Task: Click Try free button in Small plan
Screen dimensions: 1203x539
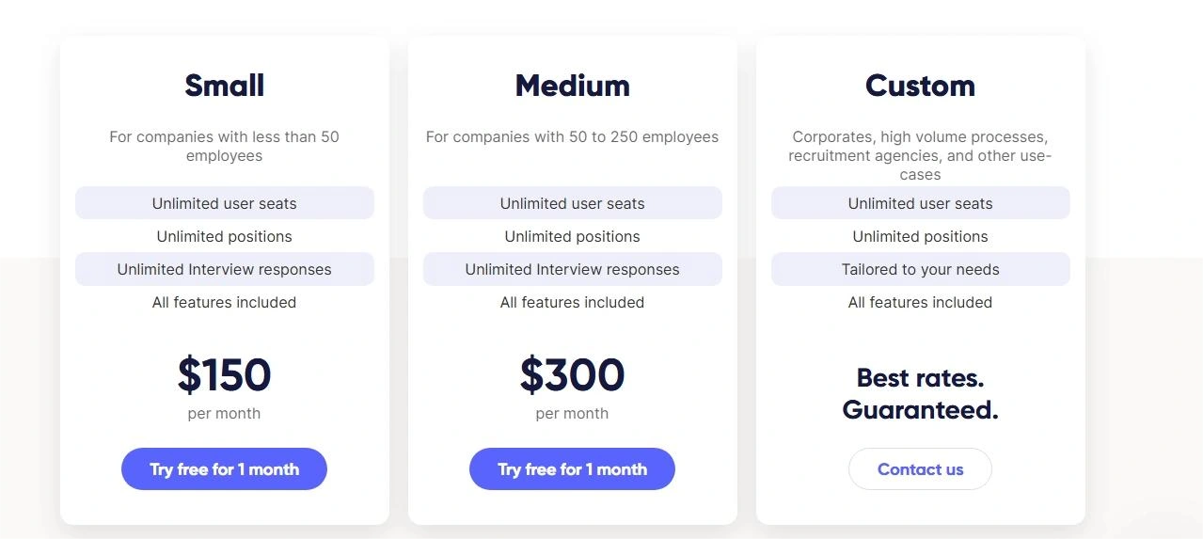Action: click(x=224, y=469)
